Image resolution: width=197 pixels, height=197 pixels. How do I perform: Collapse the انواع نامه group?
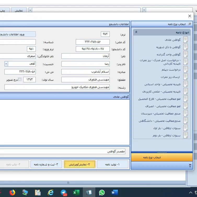[x=136, y=32]
